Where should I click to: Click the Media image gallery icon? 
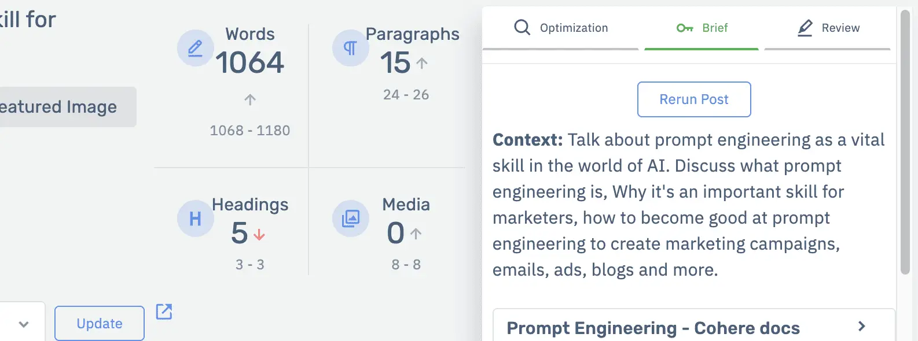[350, 218]
